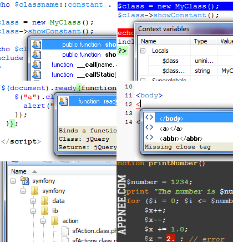
Task: Choose the __callStatic( suggestion
Action: pos(84,75)
